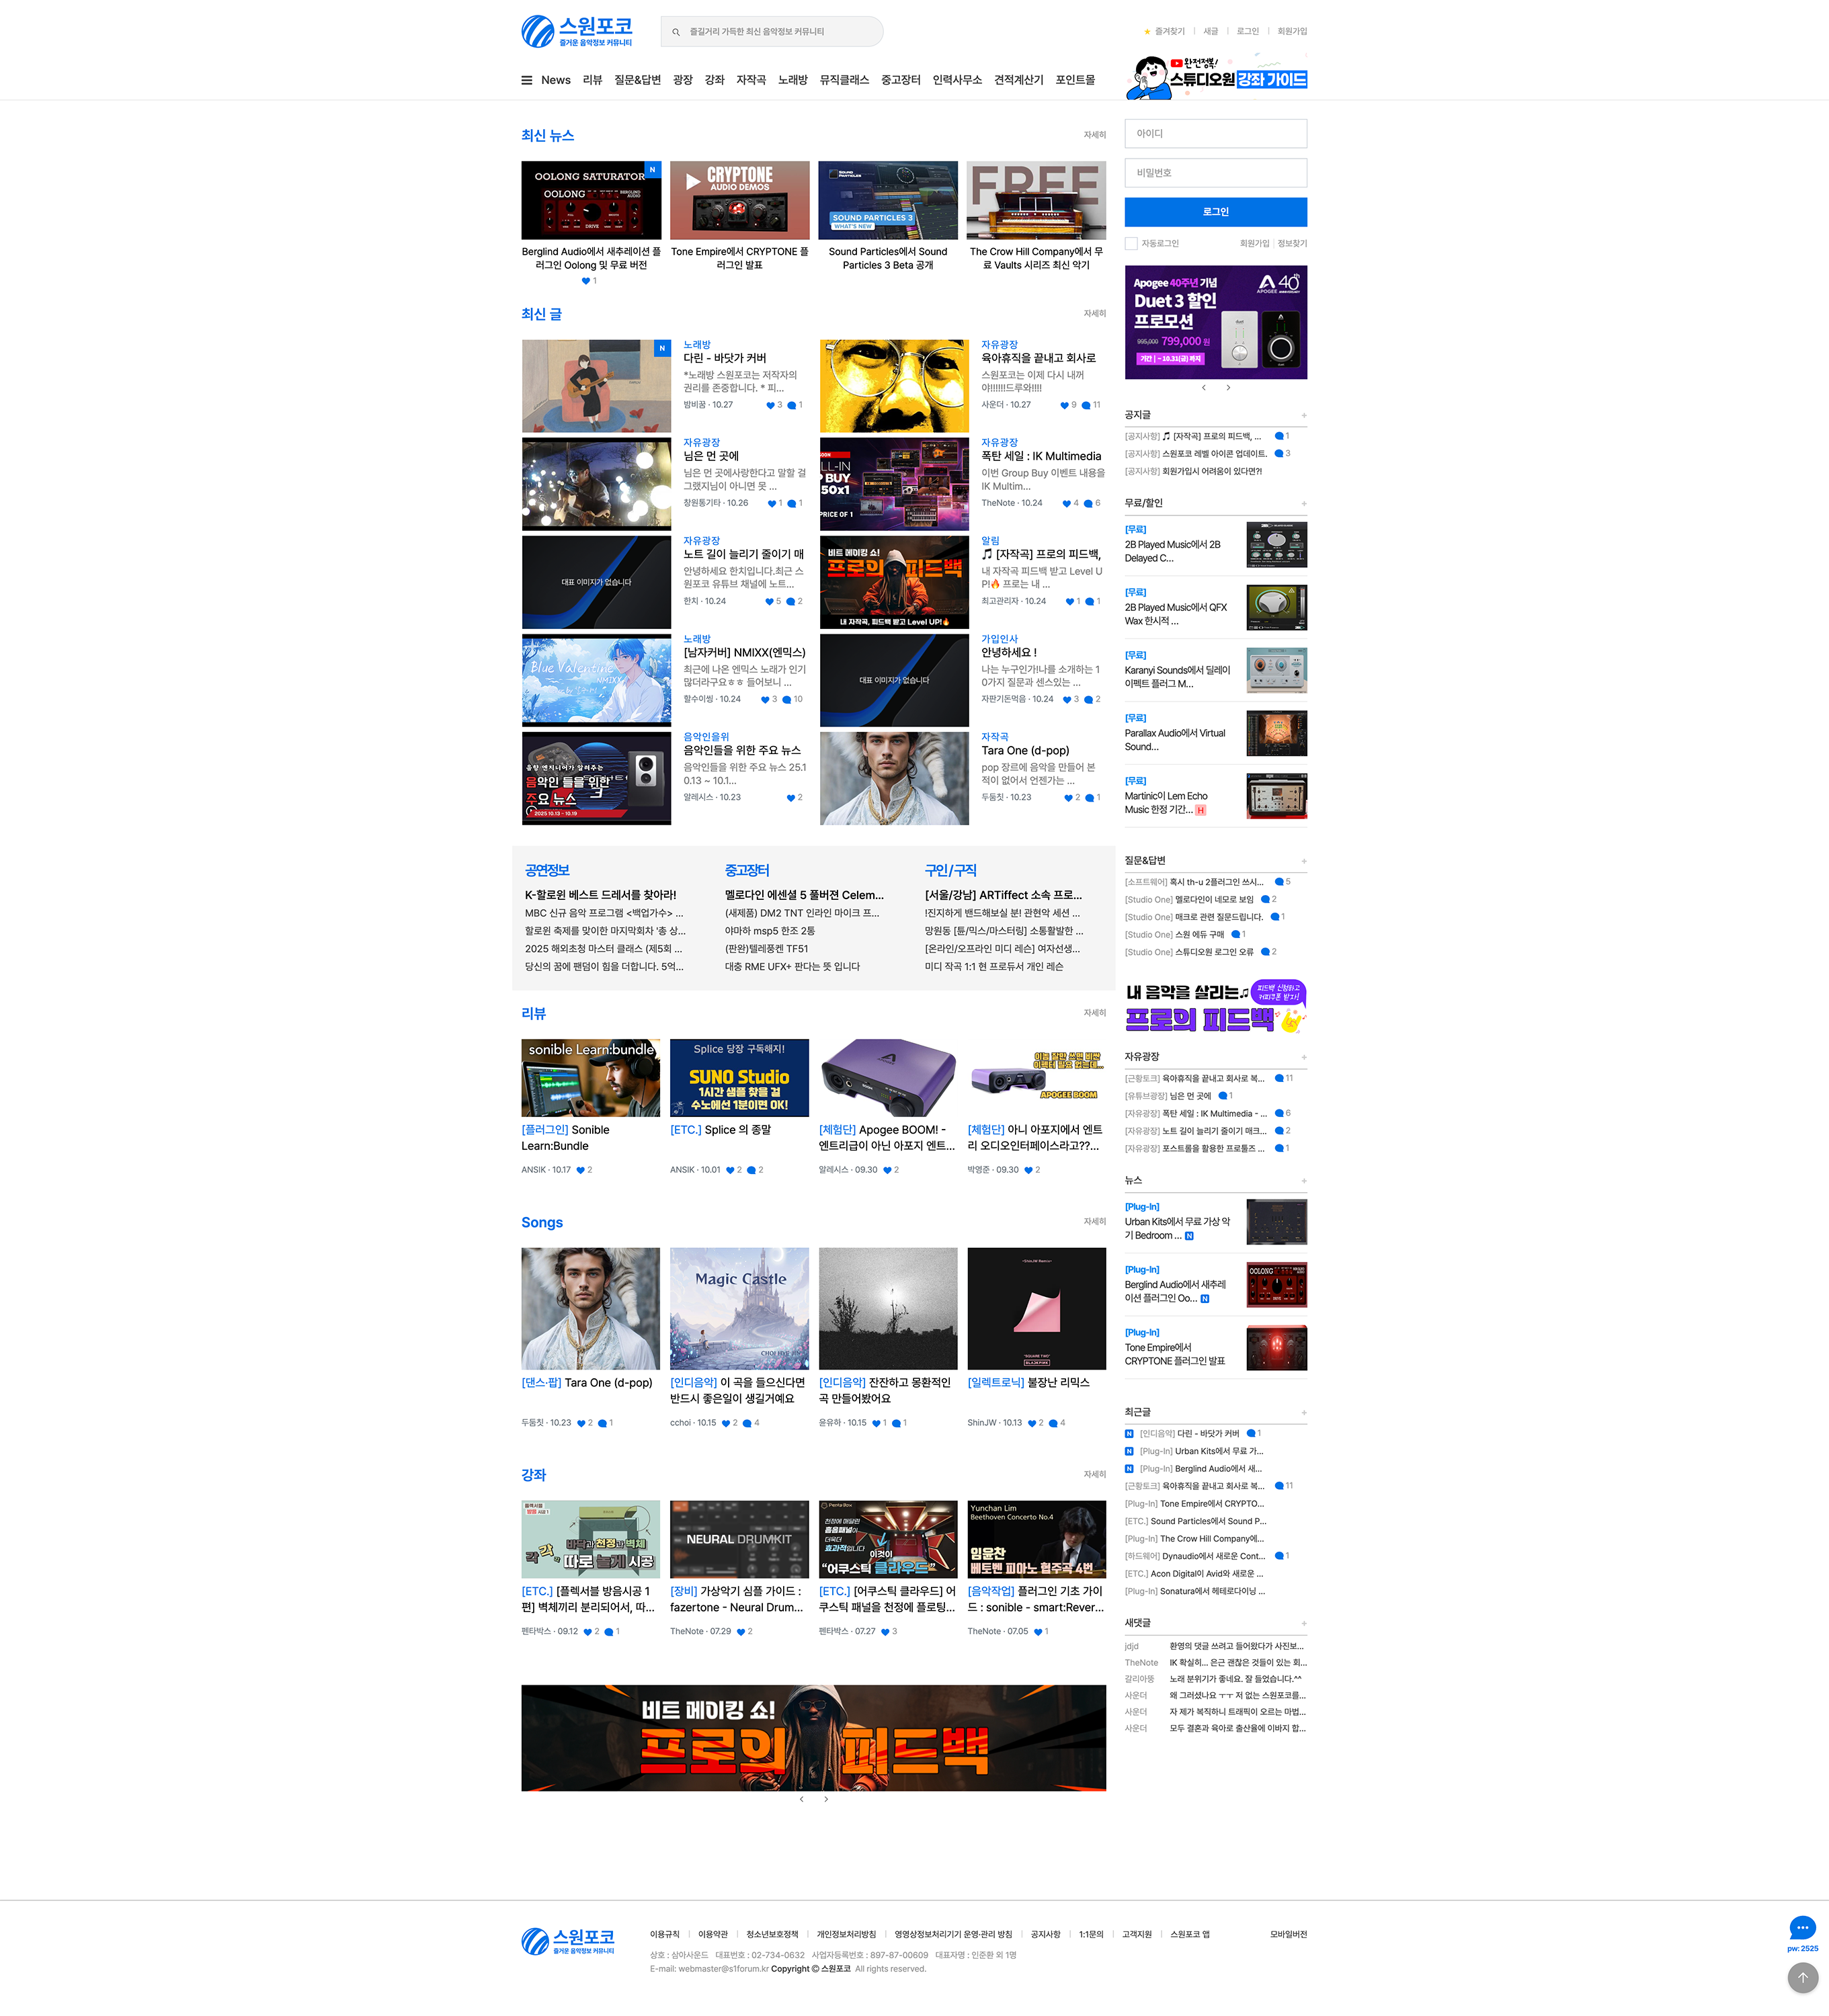Click the scroll-to-top arrow button

point(1802,1978)
